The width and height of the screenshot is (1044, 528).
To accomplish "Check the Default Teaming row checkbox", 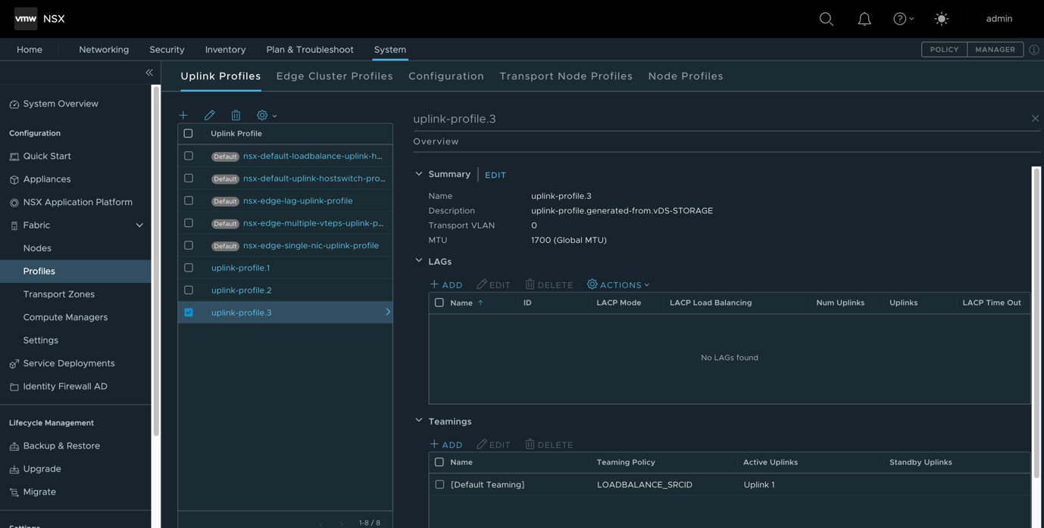I will coord(439,484).
